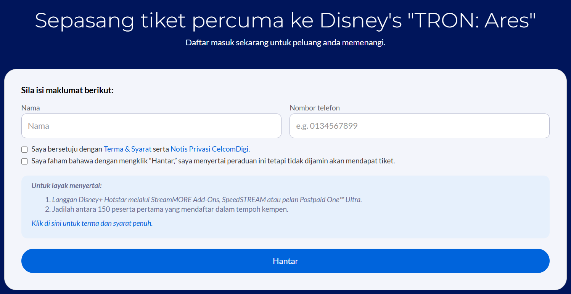The image size is (571, 294).
Task: Open the Notis Privasi CelcomDigi link
Action: point(210,149)
